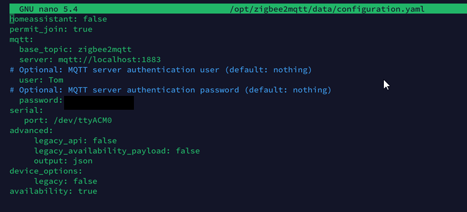467x212 pixels.
Task: Click the homeassistant false value
Action: coord(95,20)
